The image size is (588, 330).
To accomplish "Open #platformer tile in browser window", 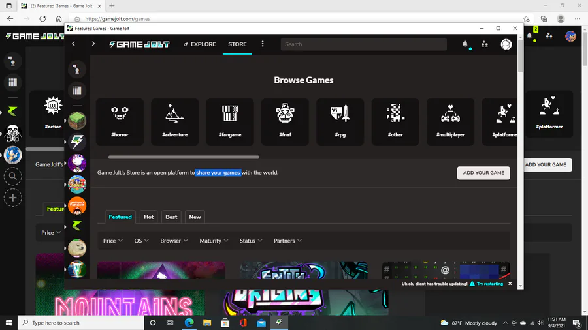I will 549,114.
